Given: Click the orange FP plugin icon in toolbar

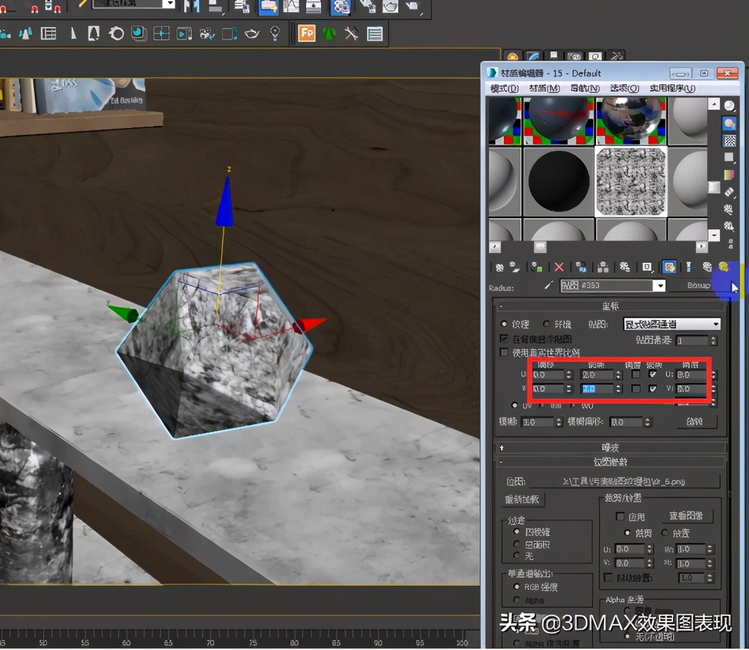Looking at the screenshot, I should 306,32.
